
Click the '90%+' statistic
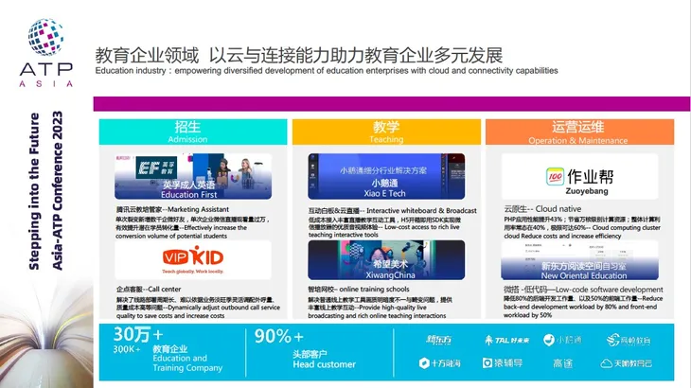coord(278,337)
